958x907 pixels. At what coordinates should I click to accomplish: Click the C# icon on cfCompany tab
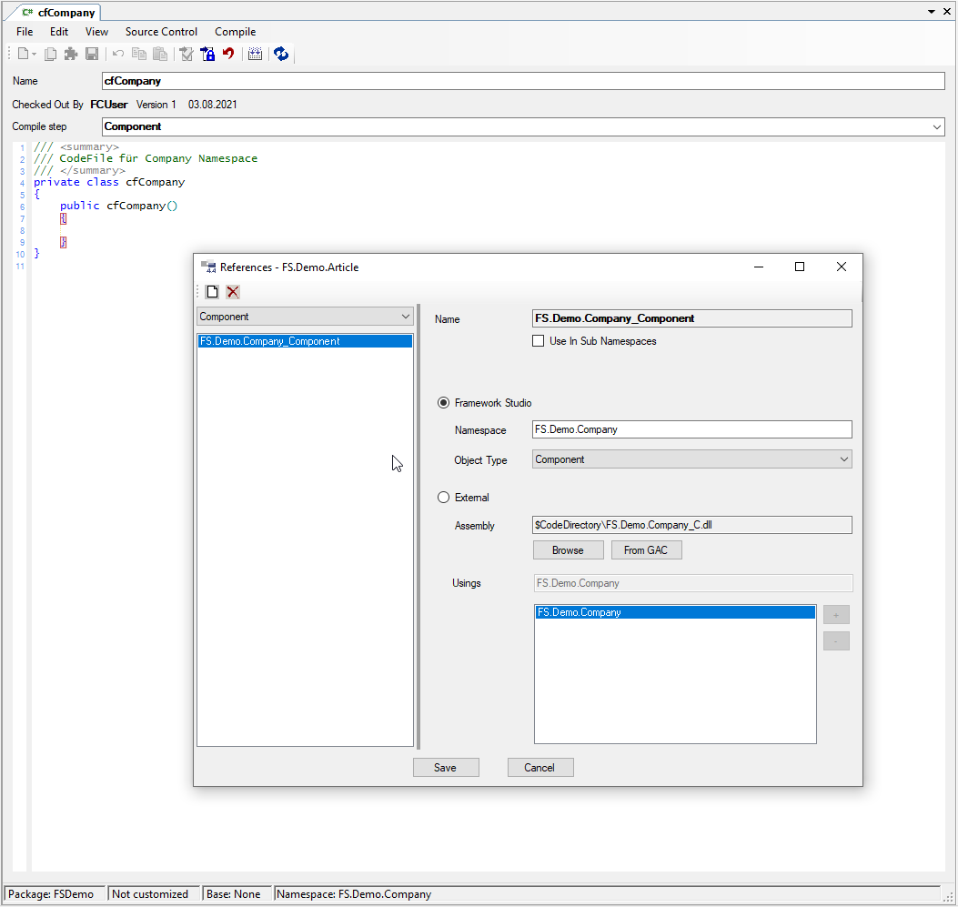point(27,12)
